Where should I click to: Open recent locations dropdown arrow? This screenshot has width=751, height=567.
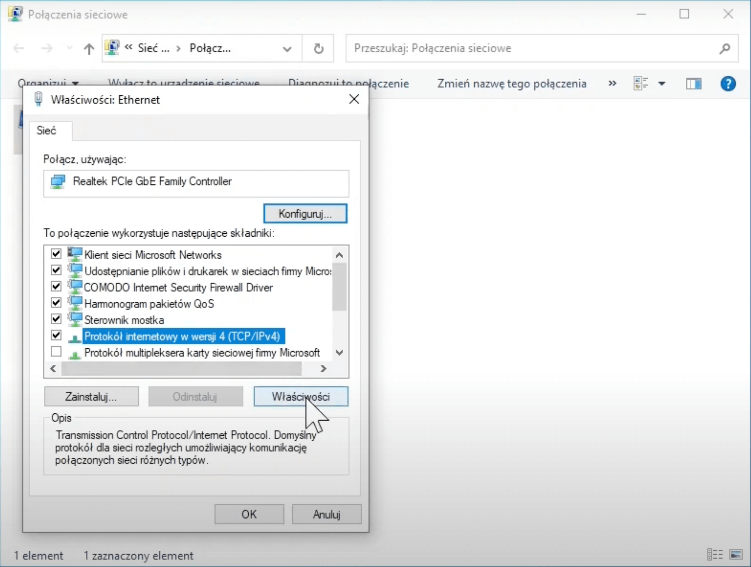tap(69, 48)
